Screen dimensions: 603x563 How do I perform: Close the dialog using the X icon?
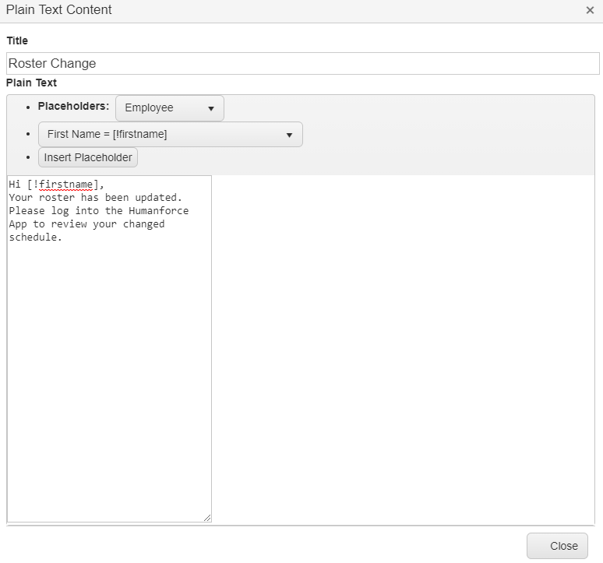pos(590,10)
